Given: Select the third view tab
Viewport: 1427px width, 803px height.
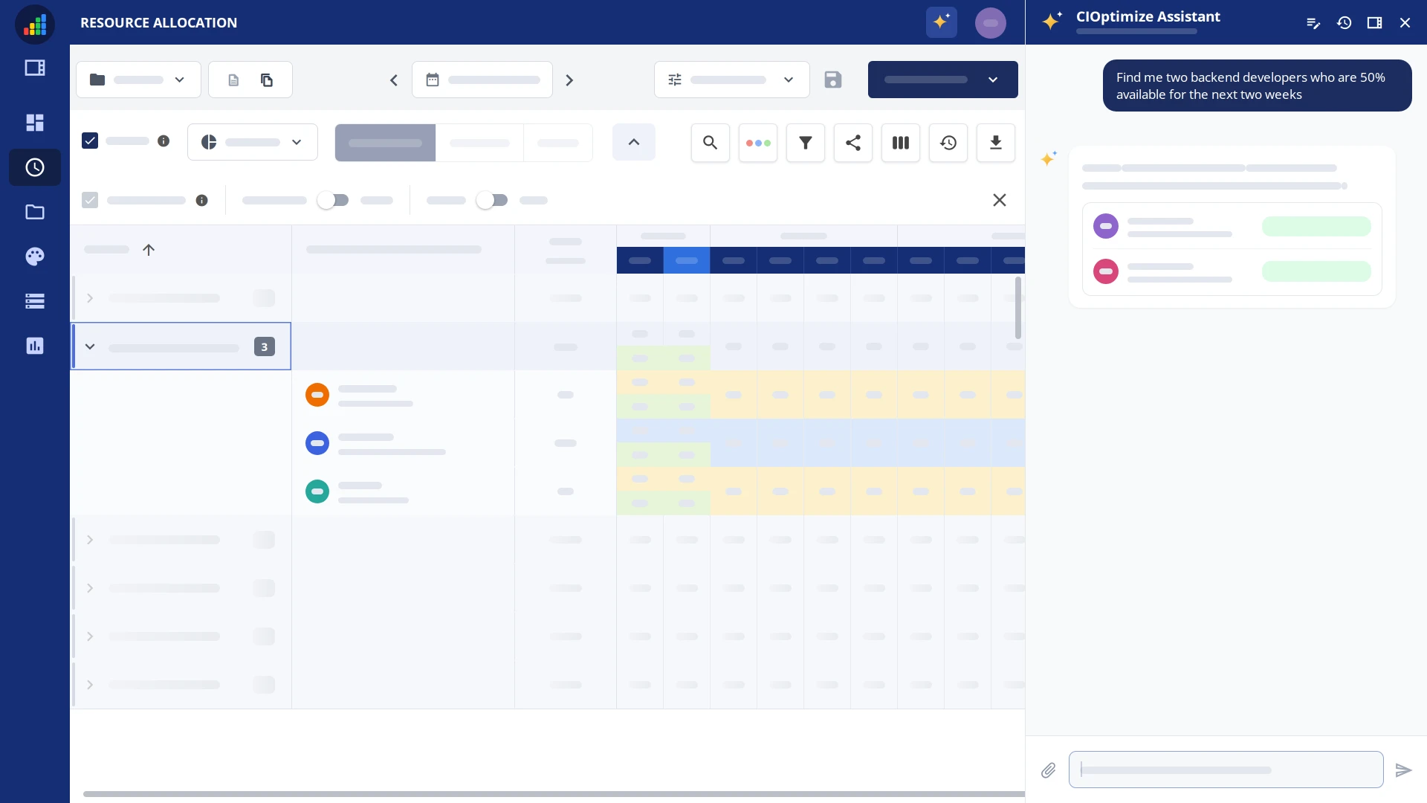Looking at the screenshot, I should (x=557, y=143).
